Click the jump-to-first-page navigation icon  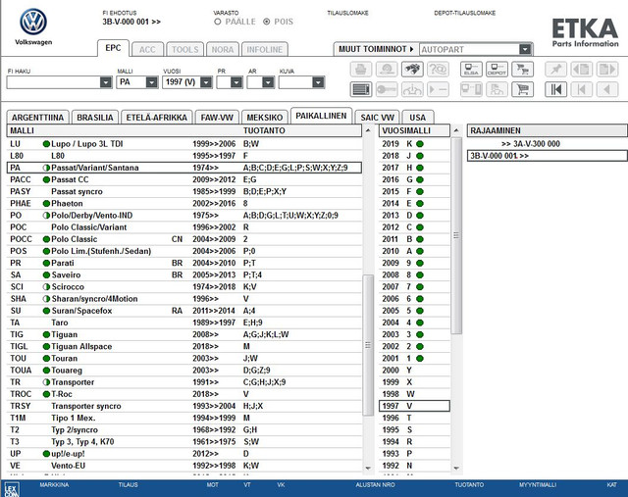click(x=556, y=89)
